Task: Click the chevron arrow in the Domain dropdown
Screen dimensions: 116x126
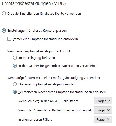Action: (x=109, y=110)
